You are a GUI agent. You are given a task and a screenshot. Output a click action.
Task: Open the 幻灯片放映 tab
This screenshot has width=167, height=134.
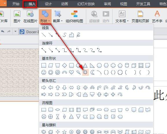point(86,4)
